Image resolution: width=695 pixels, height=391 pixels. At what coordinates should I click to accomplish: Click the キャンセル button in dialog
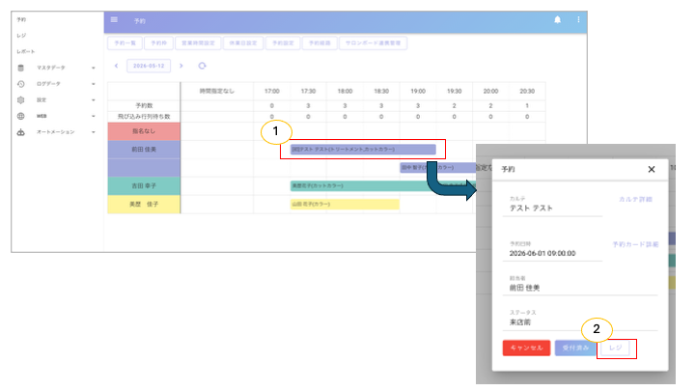526,348
